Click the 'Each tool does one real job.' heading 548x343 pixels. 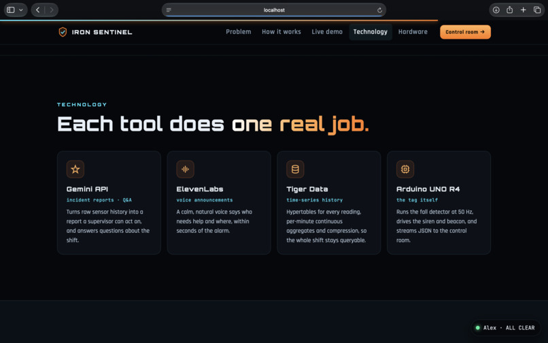[213, 125]
